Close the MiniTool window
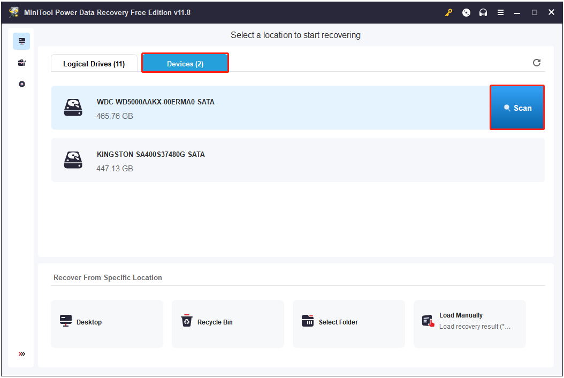 [551, 12]
